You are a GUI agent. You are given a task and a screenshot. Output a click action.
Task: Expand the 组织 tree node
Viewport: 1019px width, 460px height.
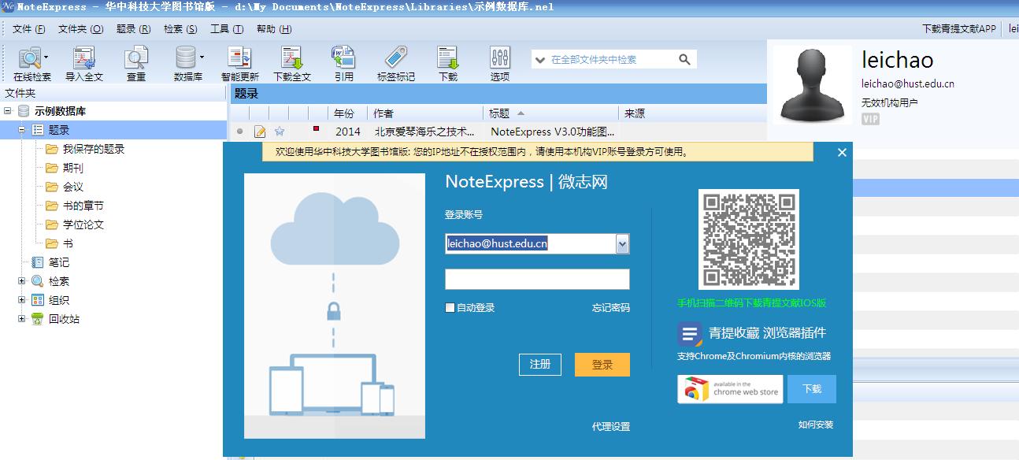tap(22, 300)
